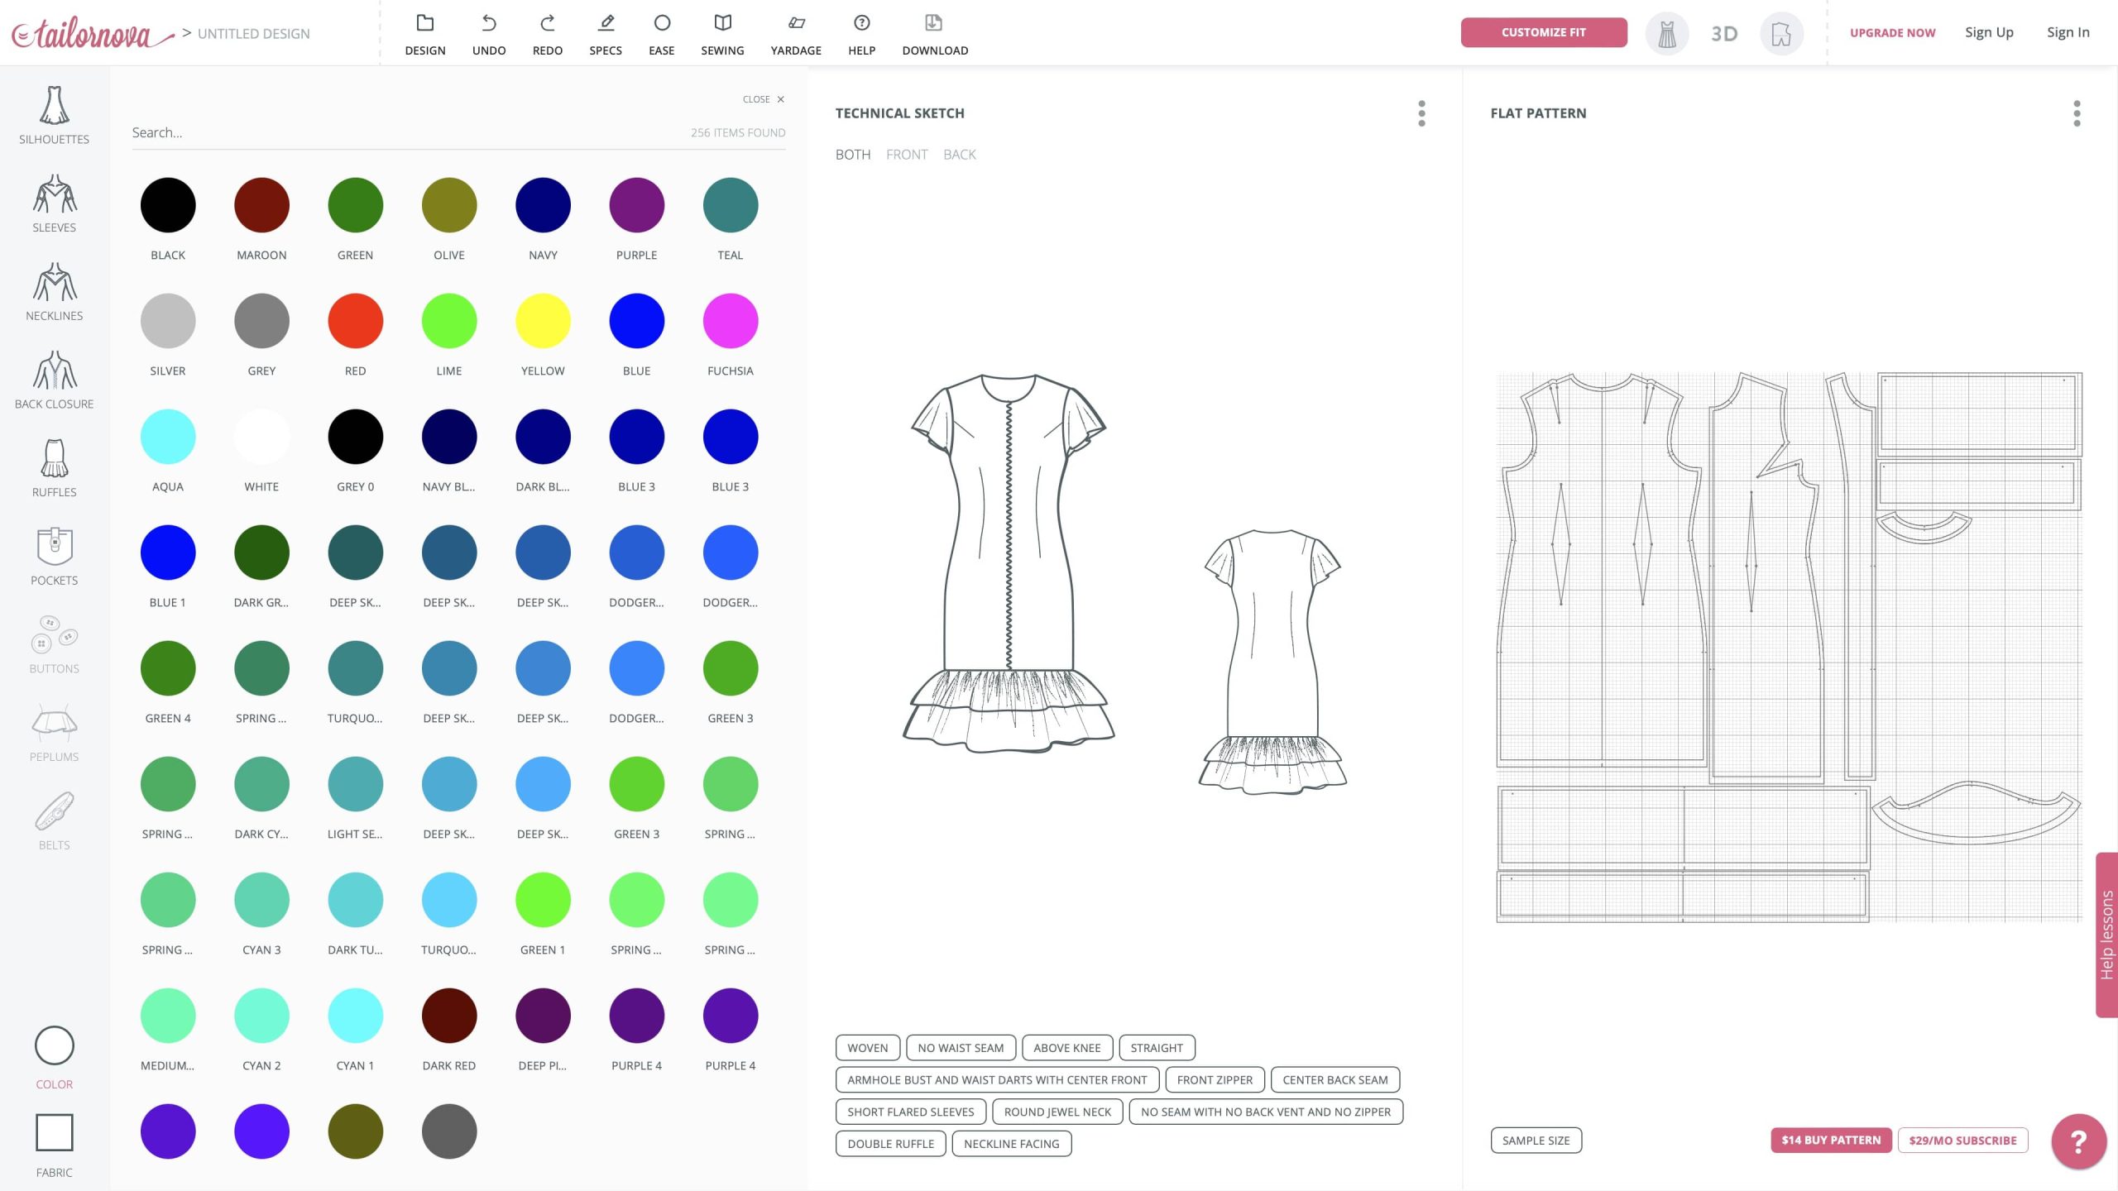Open Technical Sketch three-dot menu
This screenshot has width=2118, height=1191.
(1421, 113)
